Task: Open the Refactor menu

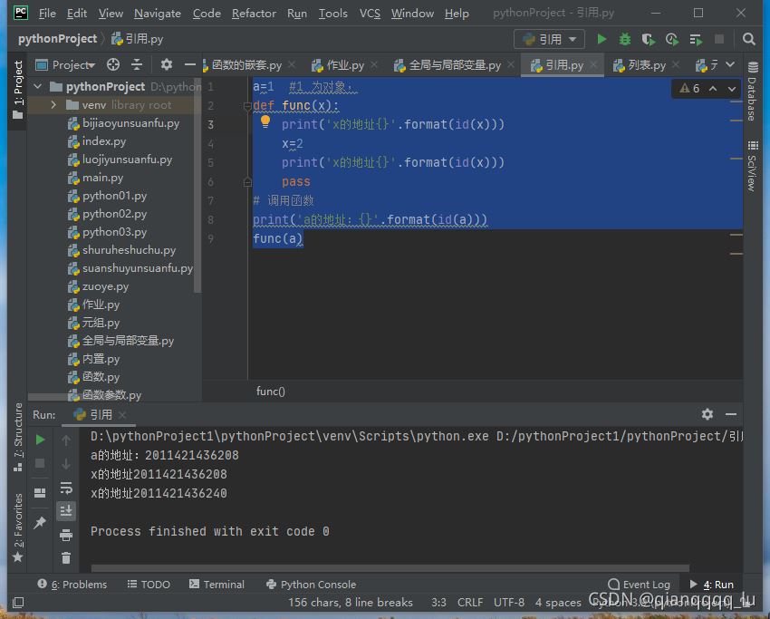Action: click(254, 14)
